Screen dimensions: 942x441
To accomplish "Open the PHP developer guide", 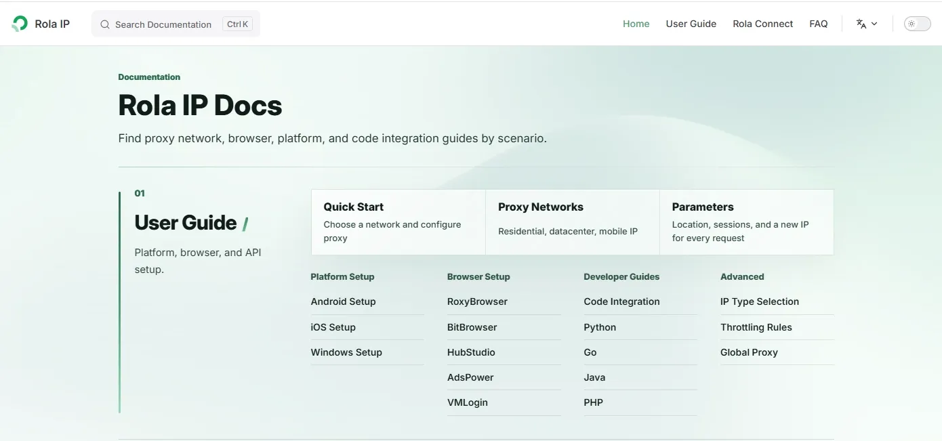I will [593, 402].
